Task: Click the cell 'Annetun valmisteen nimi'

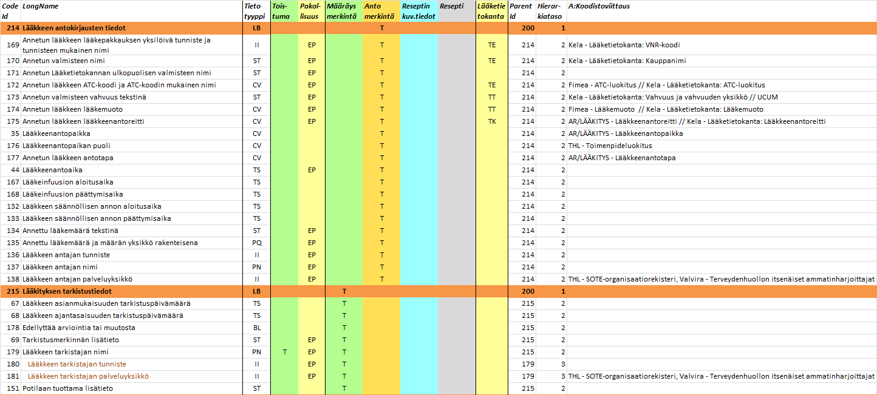Action: (x=132, y=61)
